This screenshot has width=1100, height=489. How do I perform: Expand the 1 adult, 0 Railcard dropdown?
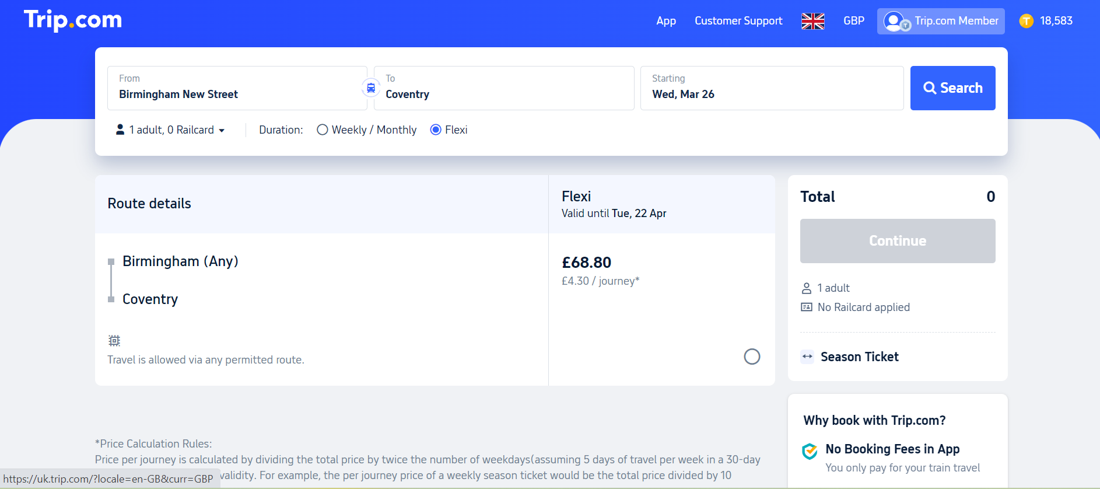coord(170,130)
